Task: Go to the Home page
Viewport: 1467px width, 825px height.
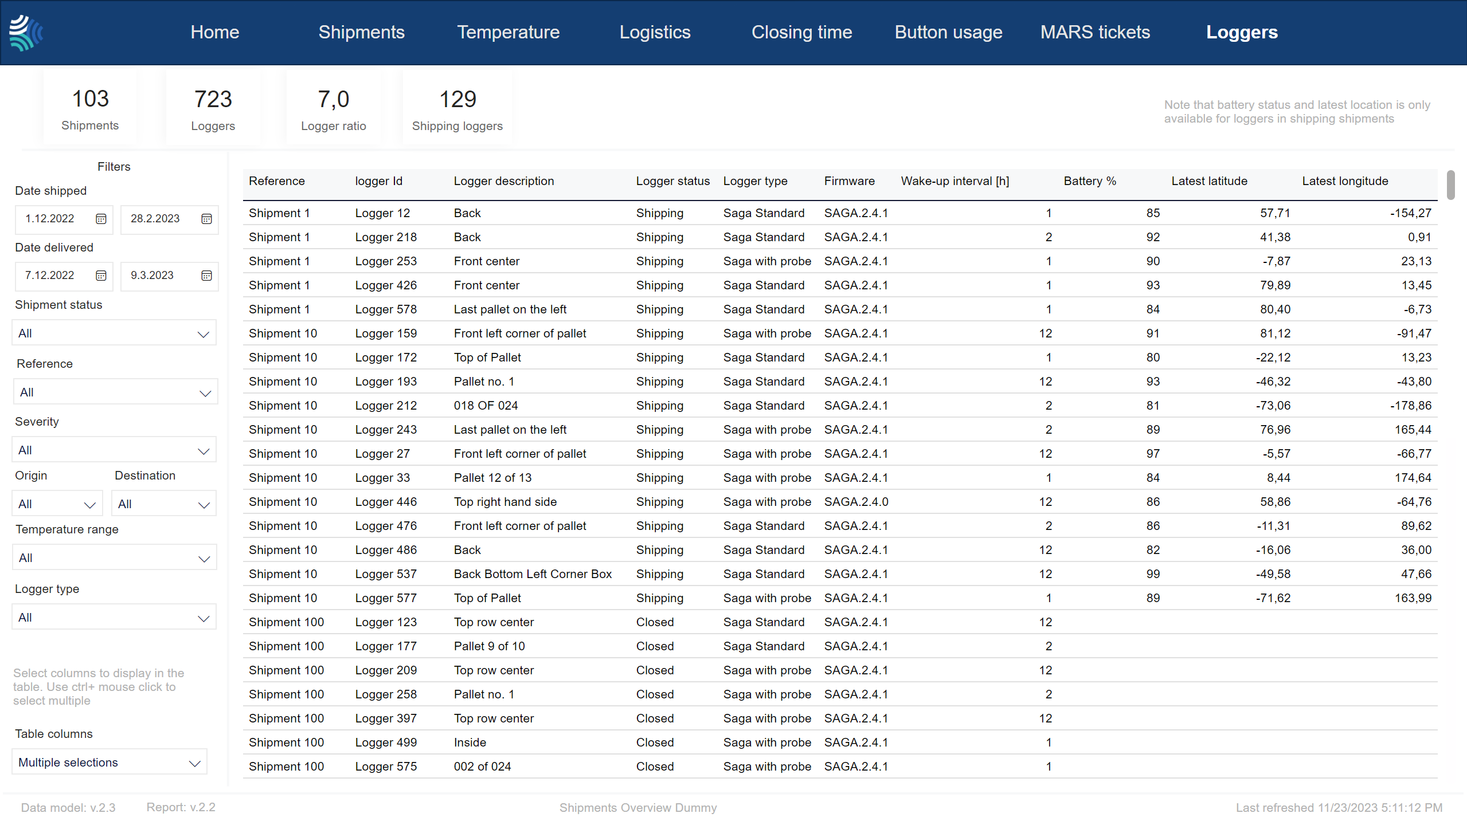Action: (215, 32)
